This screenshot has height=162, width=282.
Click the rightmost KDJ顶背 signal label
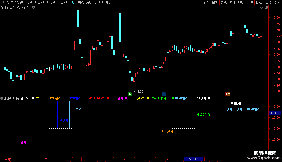(253, 109)
